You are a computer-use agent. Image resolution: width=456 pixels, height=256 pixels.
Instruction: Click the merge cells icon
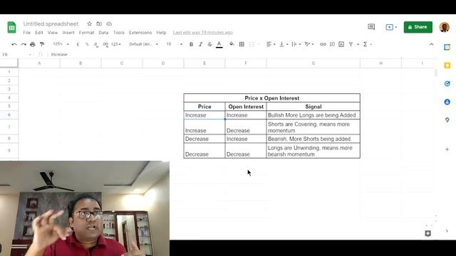252,44
